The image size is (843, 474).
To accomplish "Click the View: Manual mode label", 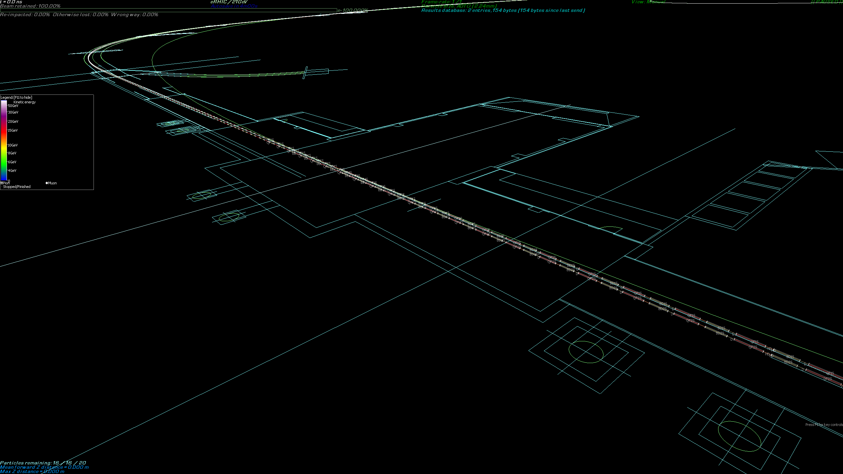I will tap(648, 2).
